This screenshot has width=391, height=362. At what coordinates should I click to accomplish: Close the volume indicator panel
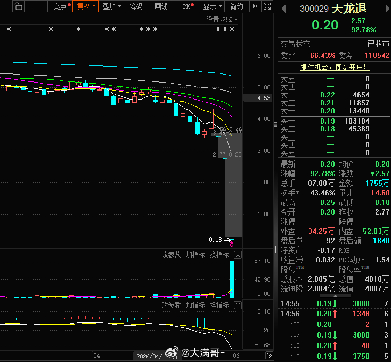[x=238, y=255]
